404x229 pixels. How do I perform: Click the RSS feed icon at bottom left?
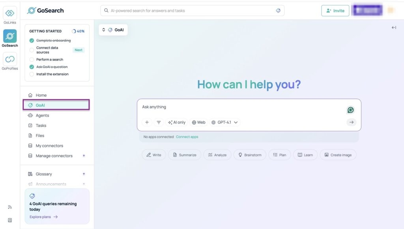click(x=10, y=207)
